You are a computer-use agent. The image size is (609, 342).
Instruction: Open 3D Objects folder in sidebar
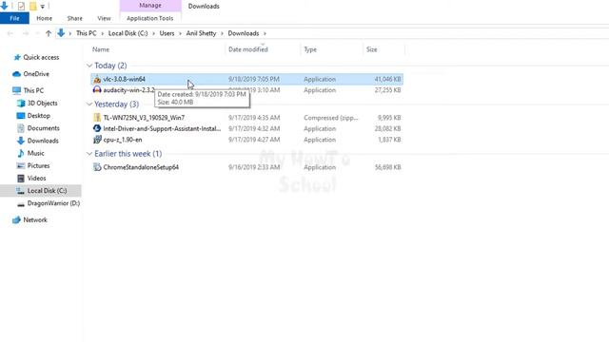click(x=42, y=104)
